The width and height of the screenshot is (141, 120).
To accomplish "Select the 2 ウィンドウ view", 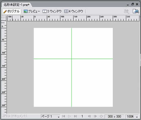I will tap(52, 11).
